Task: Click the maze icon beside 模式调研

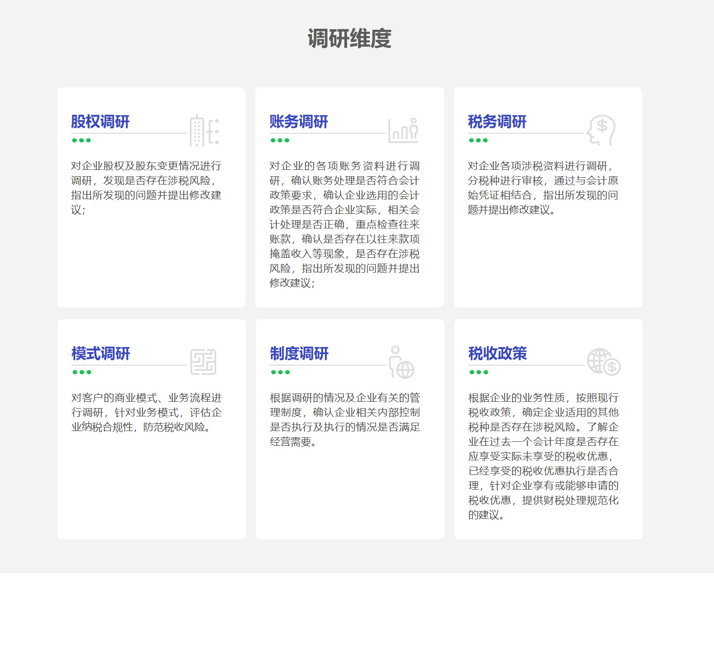Action: click(x=204, y=362)
